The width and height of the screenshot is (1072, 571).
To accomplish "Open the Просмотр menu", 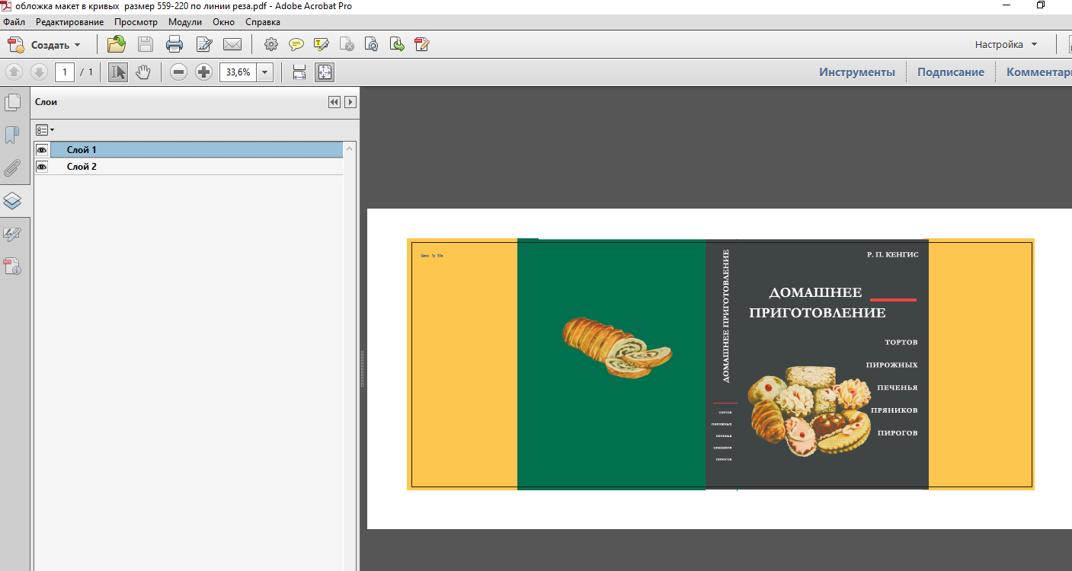I will click(136, 22).
